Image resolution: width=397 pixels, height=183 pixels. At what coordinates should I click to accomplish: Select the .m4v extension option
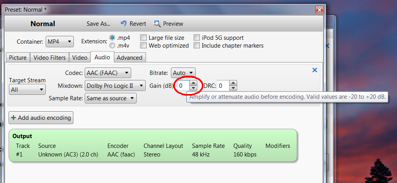point(112,46)
